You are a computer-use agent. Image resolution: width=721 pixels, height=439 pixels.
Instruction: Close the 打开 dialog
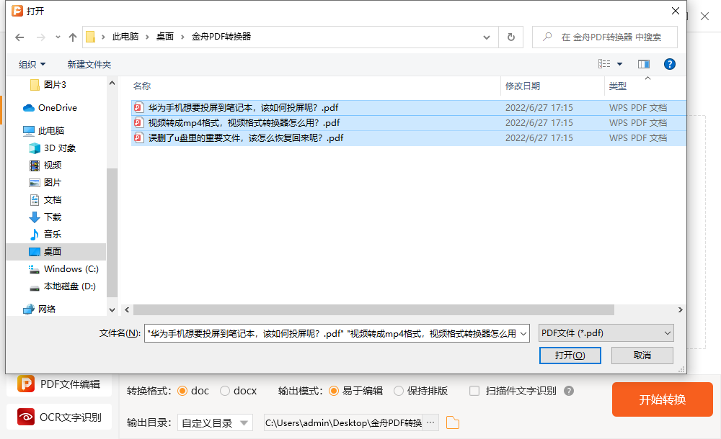pyautogui.click(x=676, y=11)
